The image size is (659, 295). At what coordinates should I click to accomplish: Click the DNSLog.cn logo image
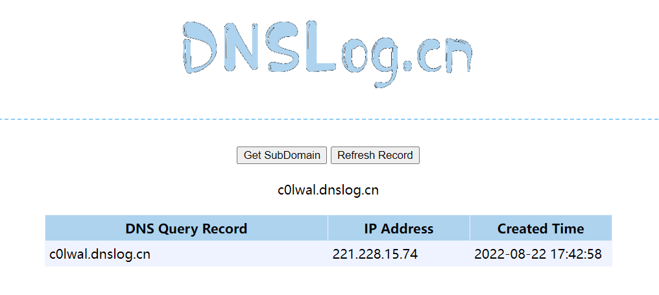(328, 53)
